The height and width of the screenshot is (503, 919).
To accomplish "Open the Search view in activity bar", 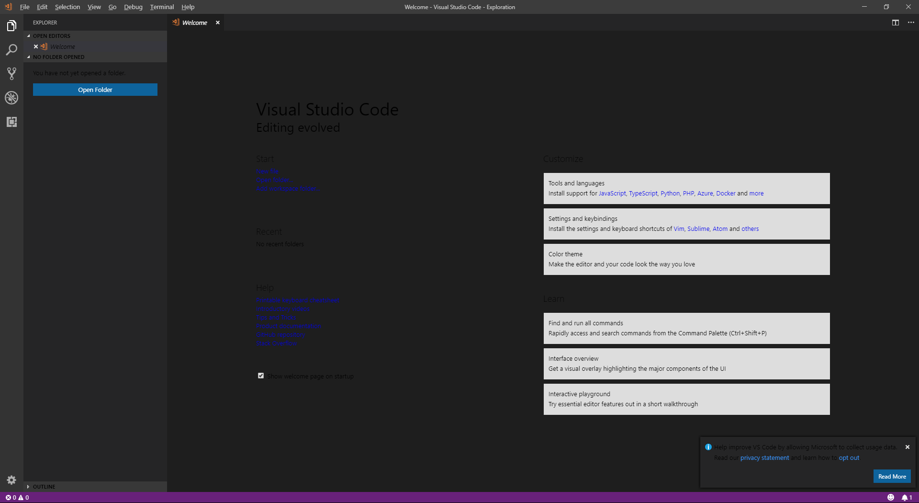I will [11, 49].
